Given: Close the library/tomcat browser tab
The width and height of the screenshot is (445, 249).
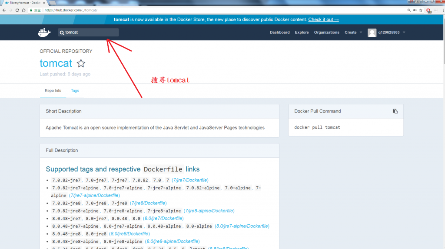Looking at the screenshot, I should (44, 3).
